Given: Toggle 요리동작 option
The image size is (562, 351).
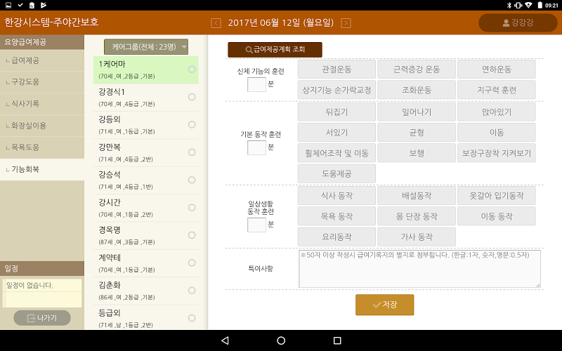Looking at the screenshot, I should 336,237.
